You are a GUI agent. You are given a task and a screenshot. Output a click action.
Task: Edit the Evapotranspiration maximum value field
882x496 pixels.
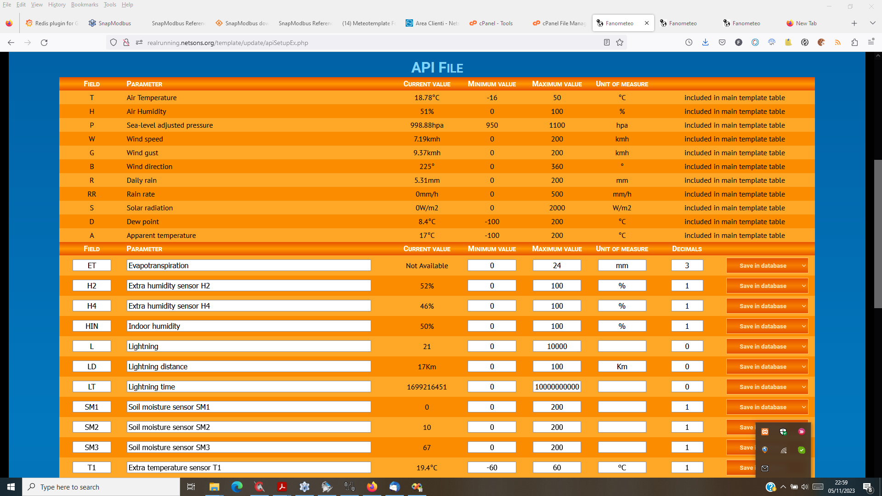(x=557, y=265)
